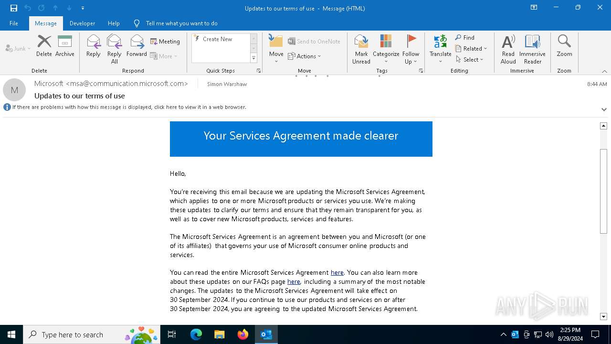Open the More respond options dropdown
Viewport: 611px width, 344px height.
pos(164,56)
